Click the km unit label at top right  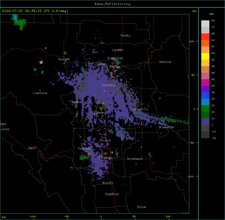pyautogui.click(x=194, y=11)
